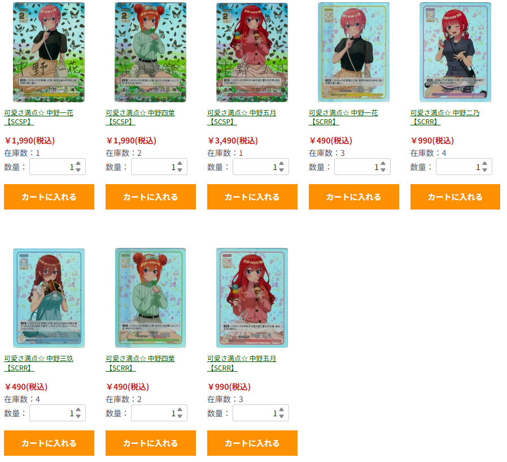The width and height of the screenshot is (507, 462).
Task: Follow the 可愛さ満点☆ 中野一花【SCRR】 link
Action: pos(343,117)
